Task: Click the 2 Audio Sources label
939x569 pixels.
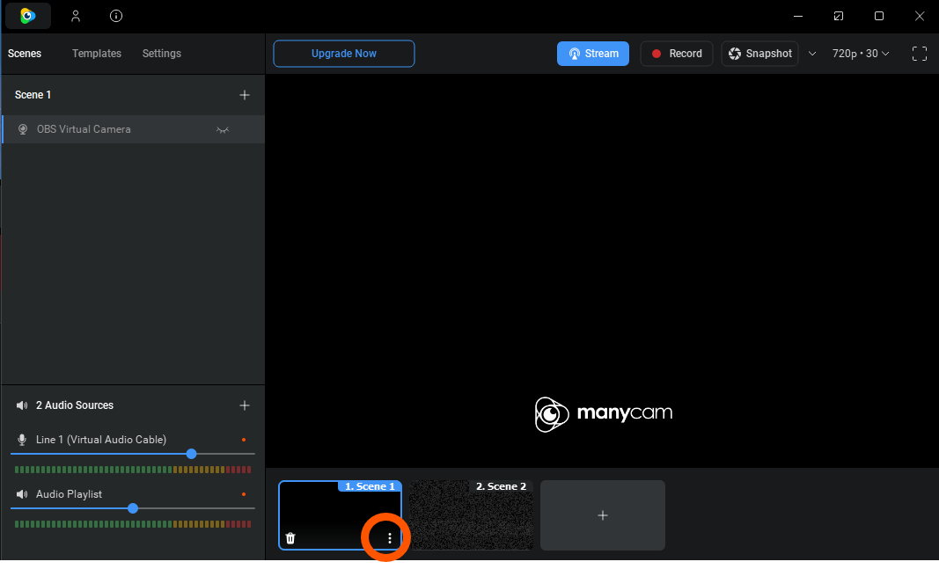Action: [x=74, y=405]
